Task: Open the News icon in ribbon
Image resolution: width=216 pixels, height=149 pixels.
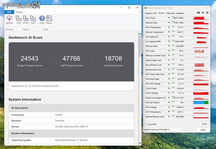Action: (x=49, y=20)
